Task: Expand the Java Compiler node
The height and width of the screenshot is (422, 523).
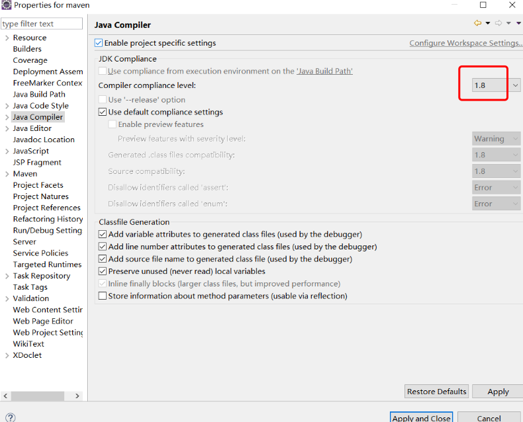Action: [7, 117]
